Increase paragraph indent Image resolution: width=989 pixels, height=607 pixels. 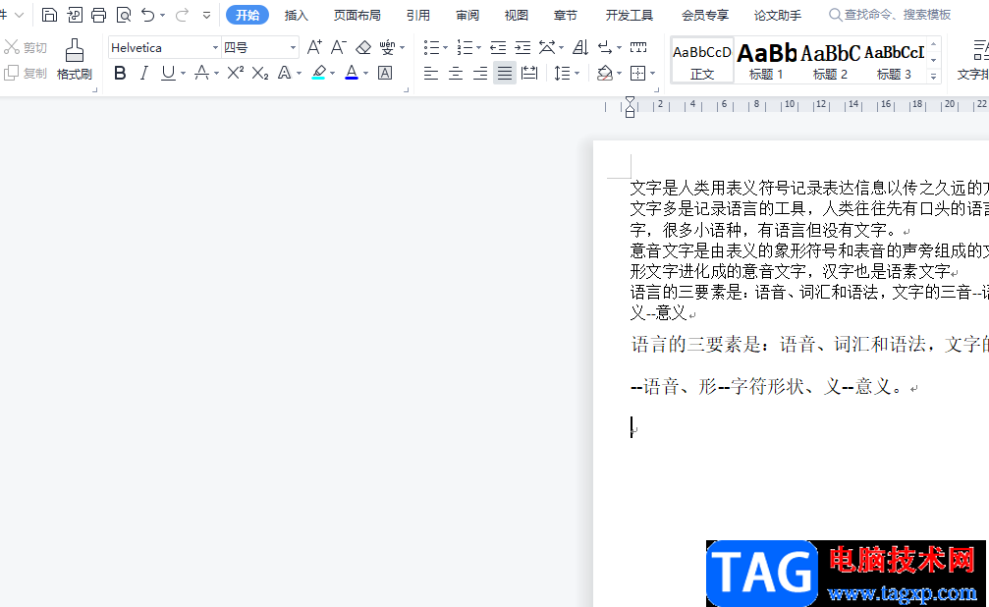(x=522, y=47)
